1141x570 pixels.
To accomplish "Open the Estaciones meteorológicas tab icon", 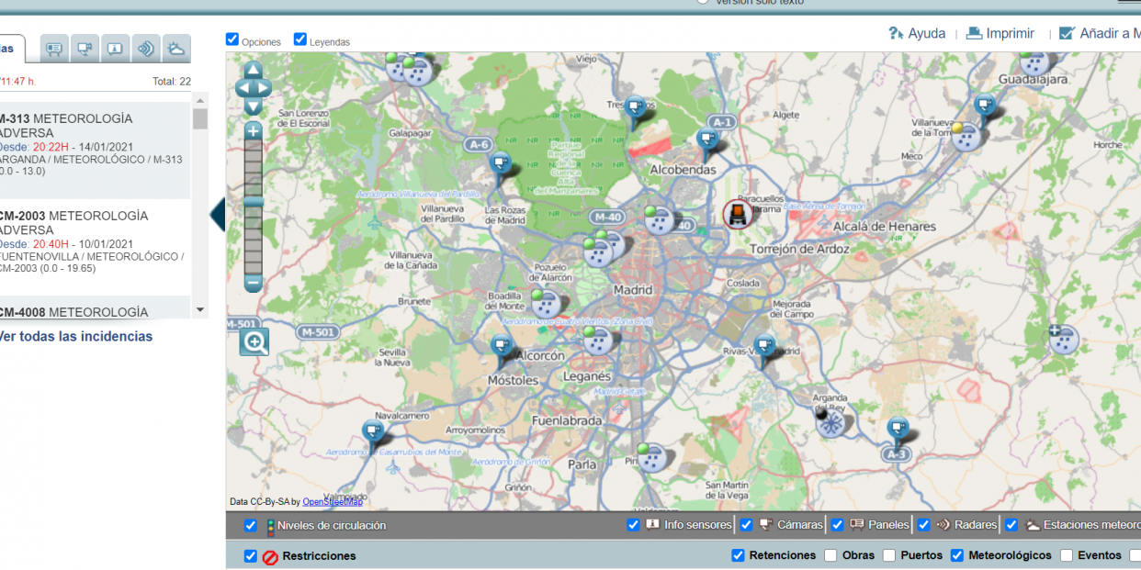I will click(176, 48).
